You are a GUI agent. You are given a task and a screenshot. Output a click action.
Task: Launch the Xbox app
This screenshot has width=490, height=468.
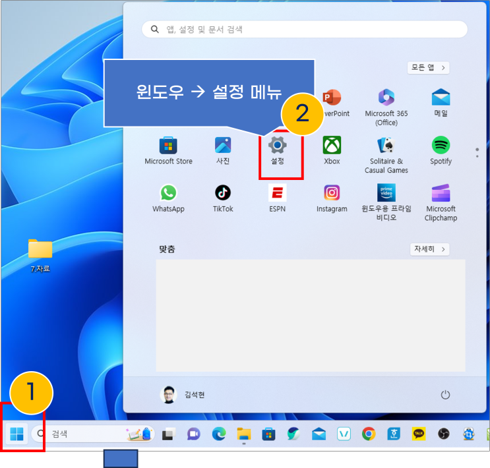[x=332, y=150]
